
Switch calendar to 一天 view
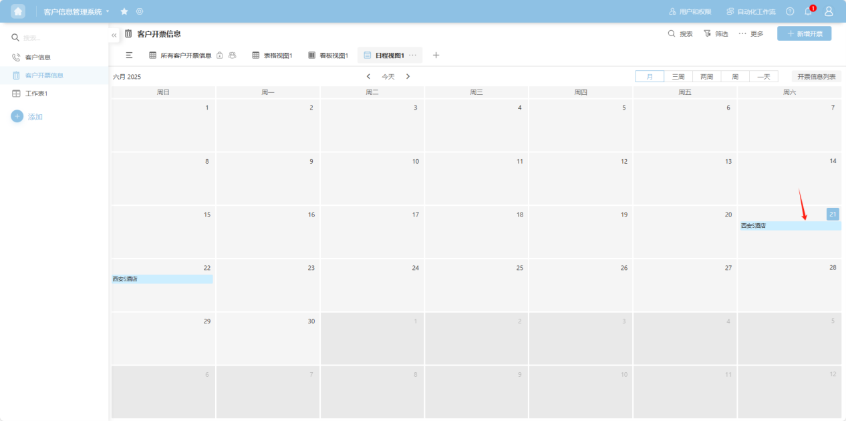coord(764,77)
